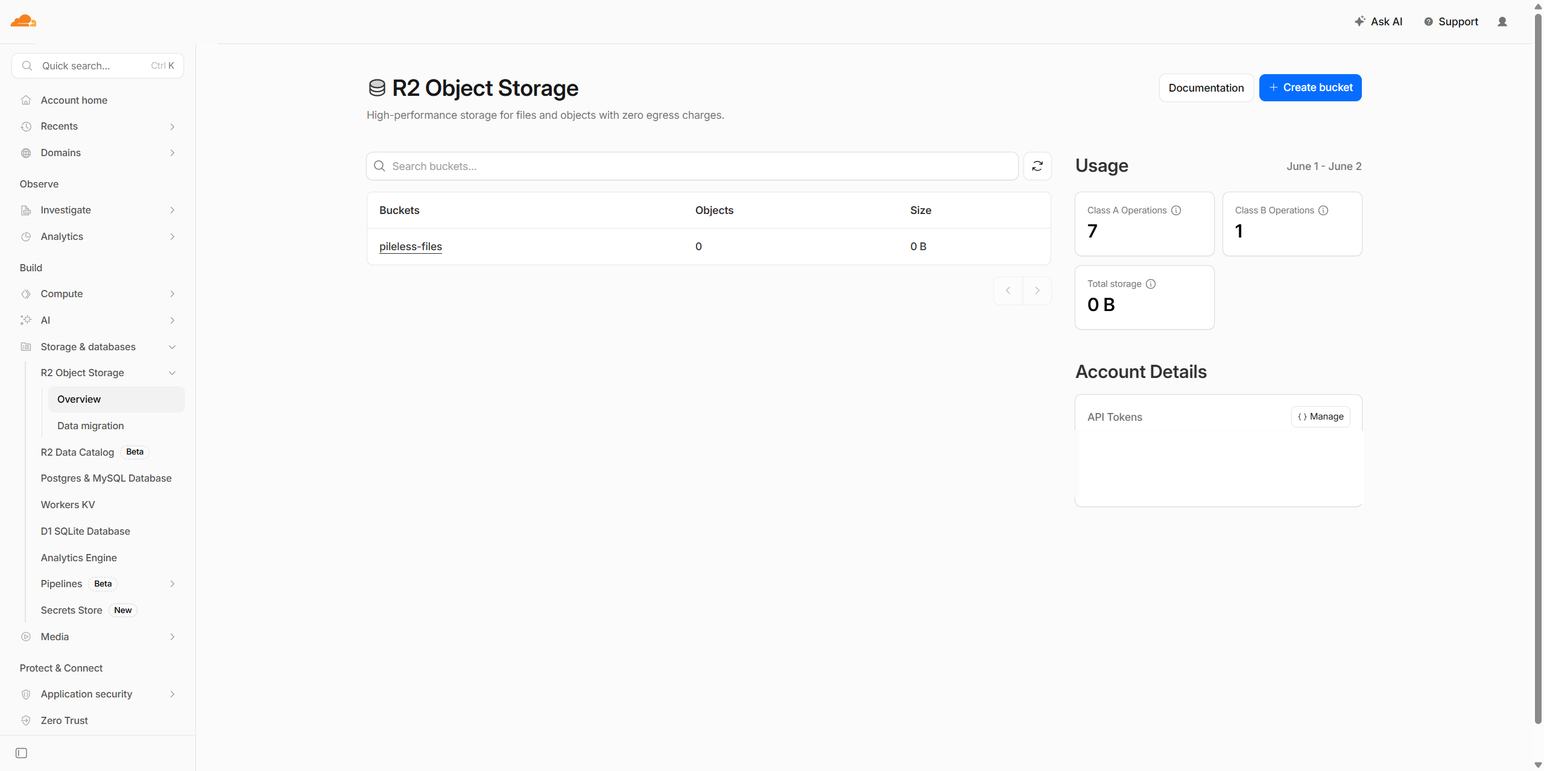Screen dimensions: 1544x771
Task: Open Workers KV
Action: (x=68, y=505)
